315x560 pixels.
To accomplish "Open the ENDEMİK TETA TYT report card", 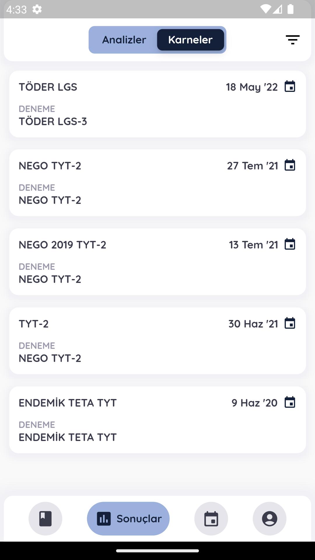I will 157,420.
